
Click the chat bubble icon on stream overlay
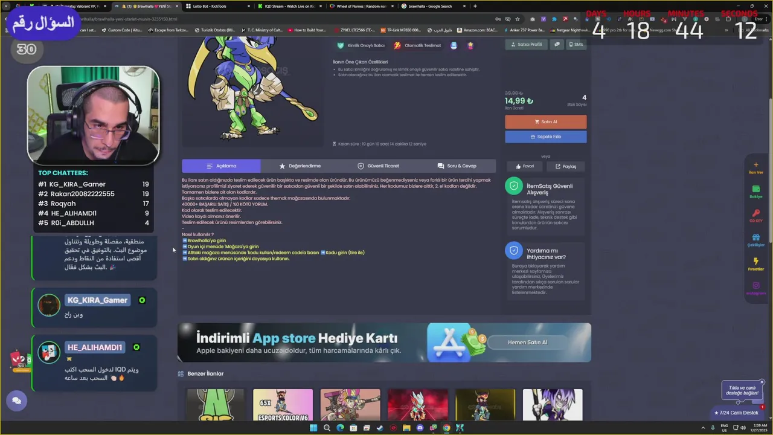click(x=16, y=401)
